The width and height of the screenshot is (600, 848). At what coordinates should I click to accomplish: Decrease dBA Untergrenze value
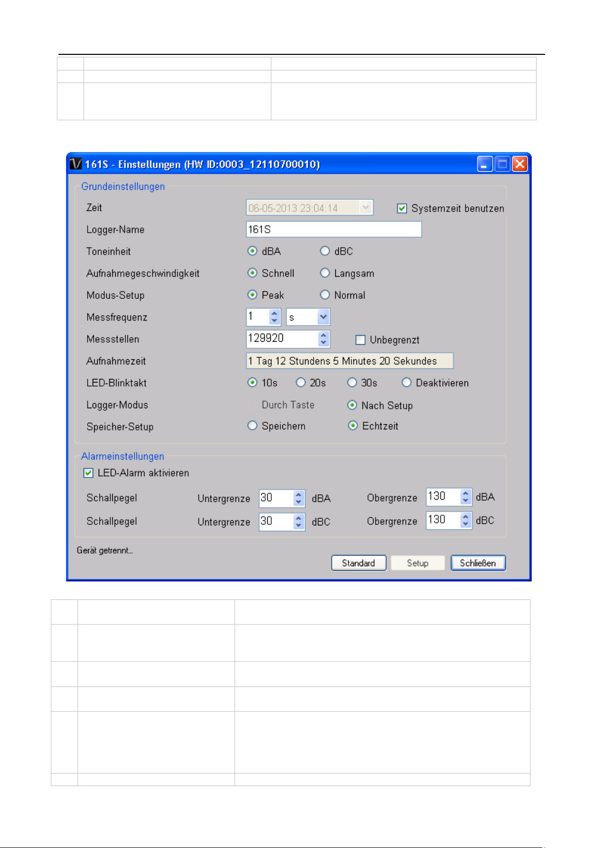pyautogui.click(x=299, y=502)
